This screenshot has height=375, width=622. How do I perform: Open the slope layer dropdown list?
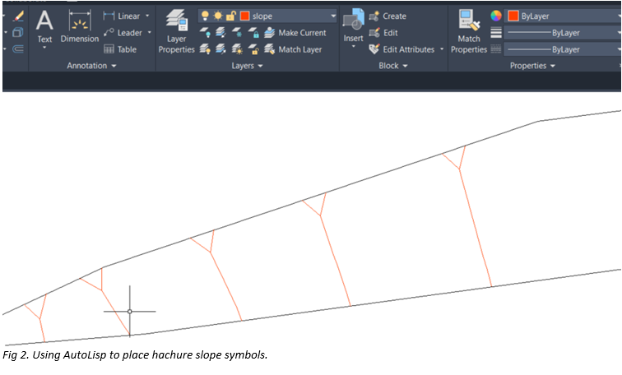333,16
